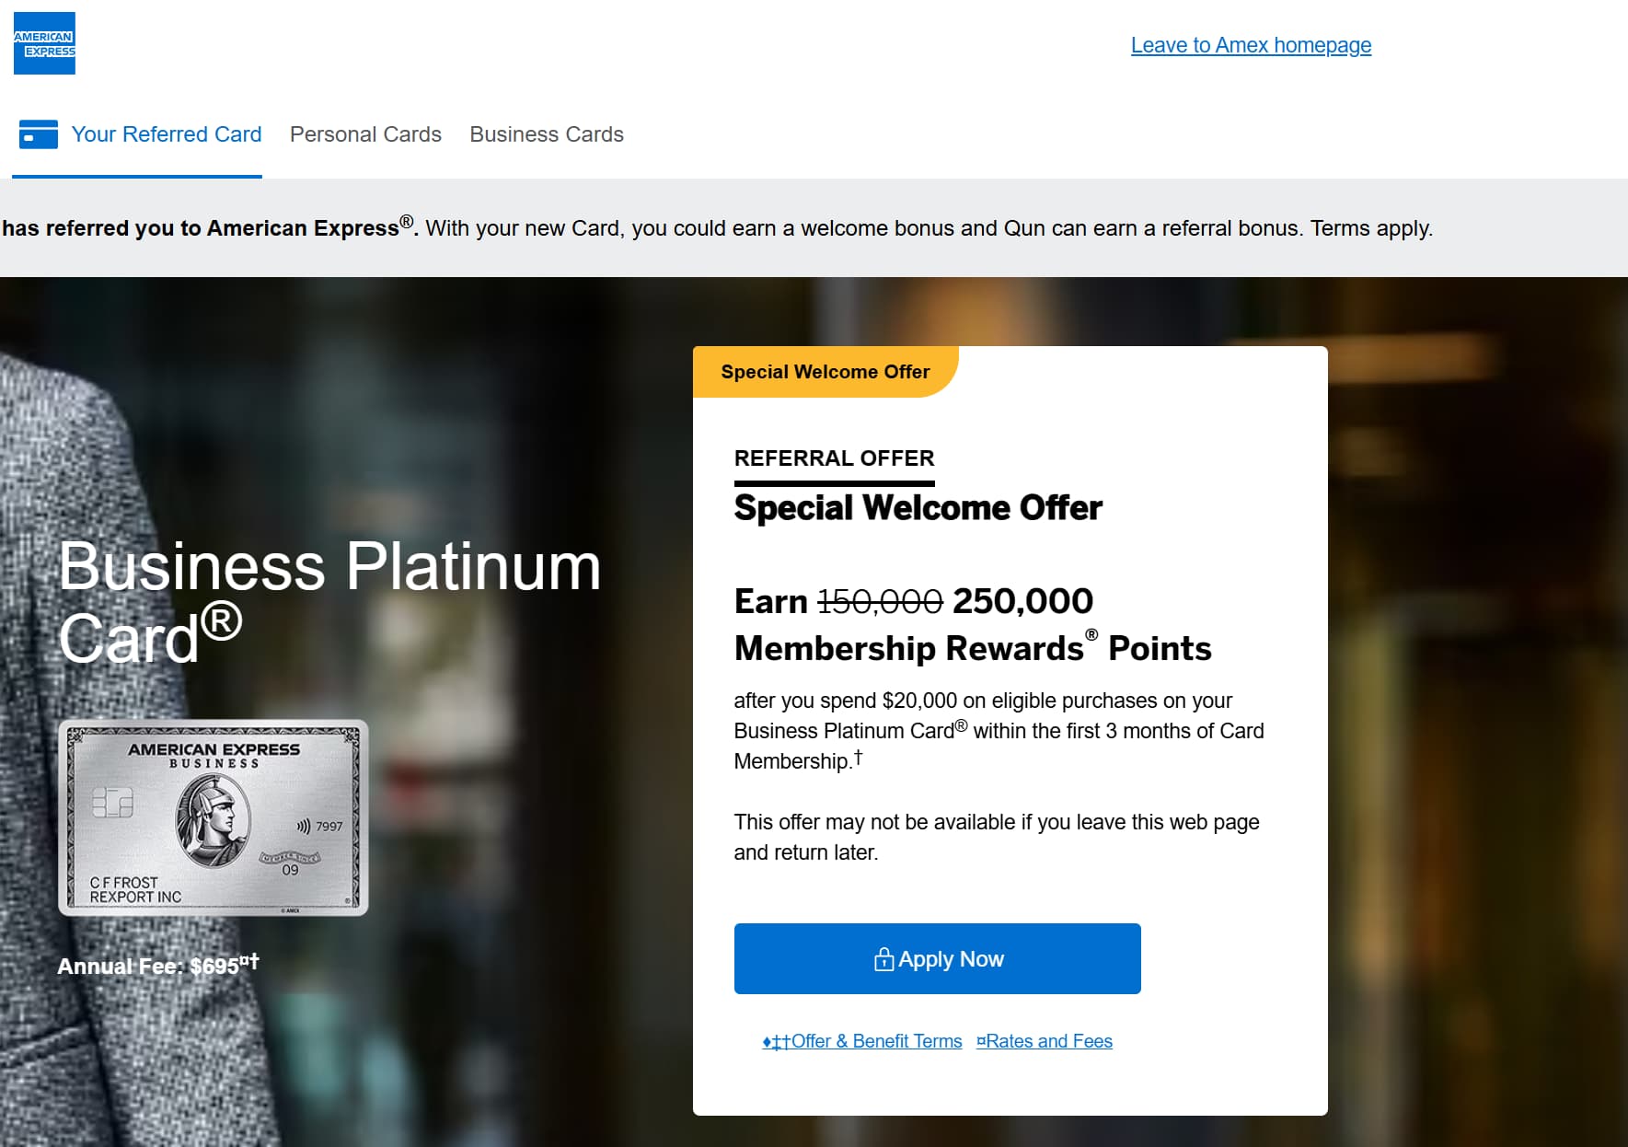Follow the Leave to Amex homepage link
The height and width of the screenshot is (1147, 1628).
point(1251,45)
